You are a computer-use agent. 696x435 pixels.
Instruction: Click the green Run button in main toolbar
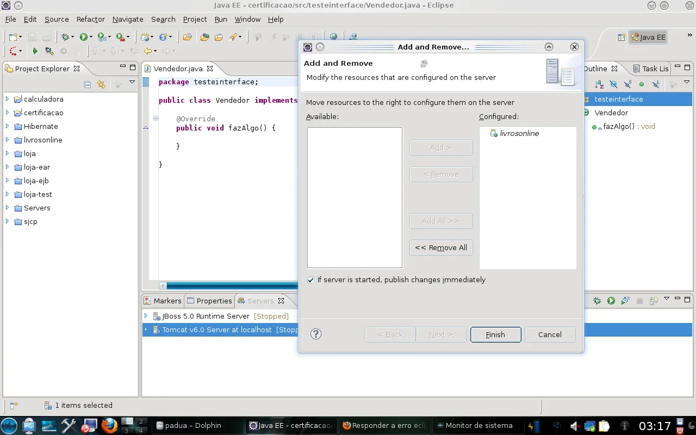(83, 37)
